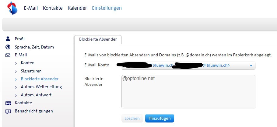
Task: Open the E-Mail-Konto dropdown arrow
Action: click(x=251, y=65)
